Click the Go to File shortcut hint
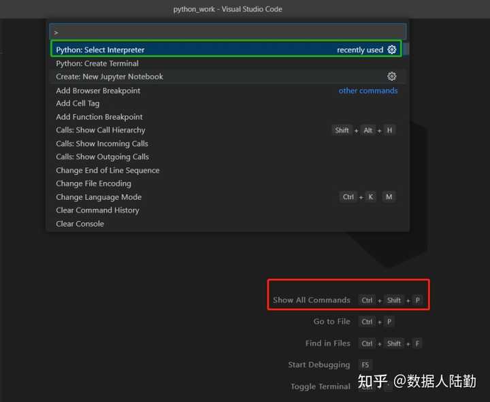This screenshot has height=402, width=490. 354,322
